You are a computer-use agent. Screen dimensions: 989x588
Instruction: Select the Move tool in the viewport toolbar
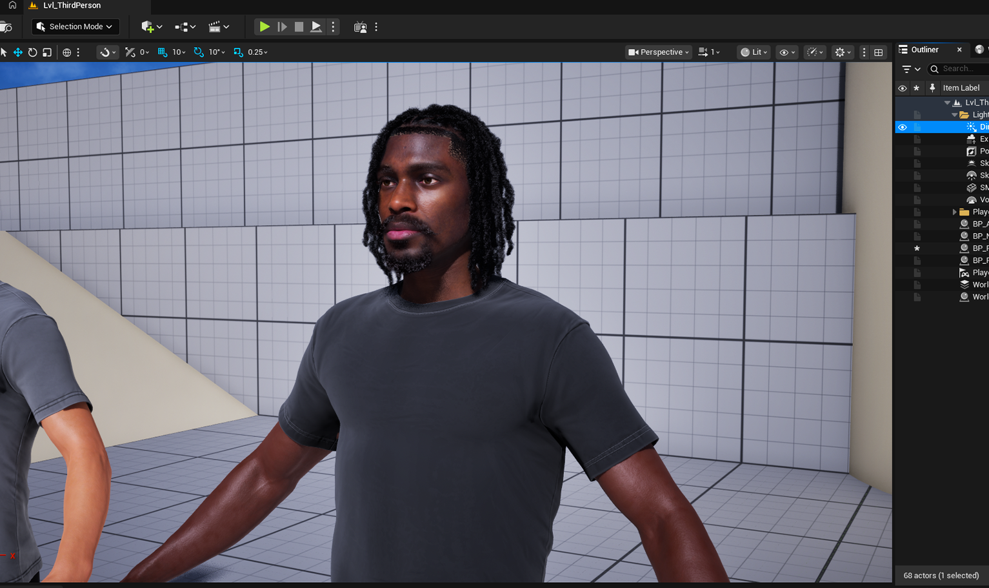pos(17,52)
